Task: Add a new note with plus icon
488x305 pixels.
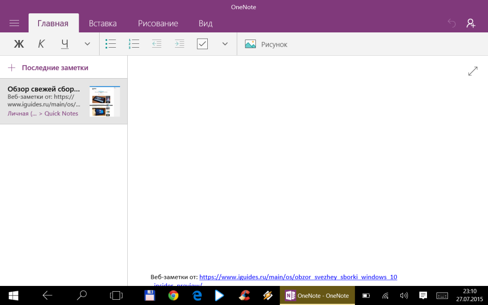Action: point(12,68)
